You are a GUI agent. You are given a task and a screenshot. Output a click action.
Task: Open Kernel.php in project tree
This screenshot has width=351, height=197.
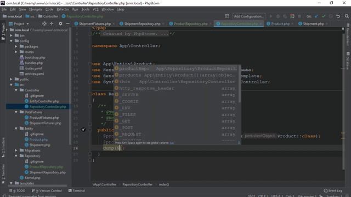point(32,178)
